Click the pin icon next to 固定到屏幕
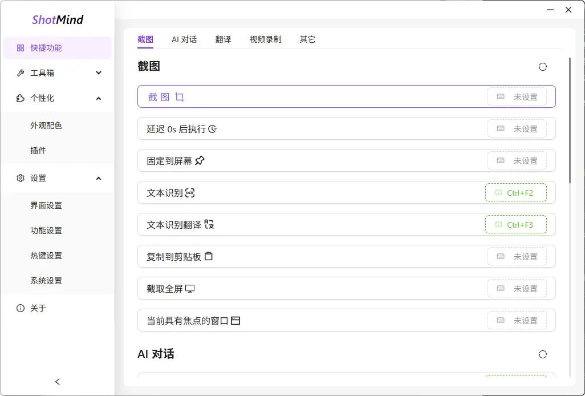The height and width of the screenshot is (396, 585). [200, 160]
